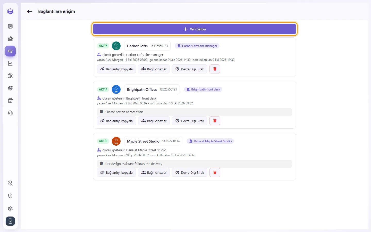Copy the Brightpath Offices connection link

point(116,121)
